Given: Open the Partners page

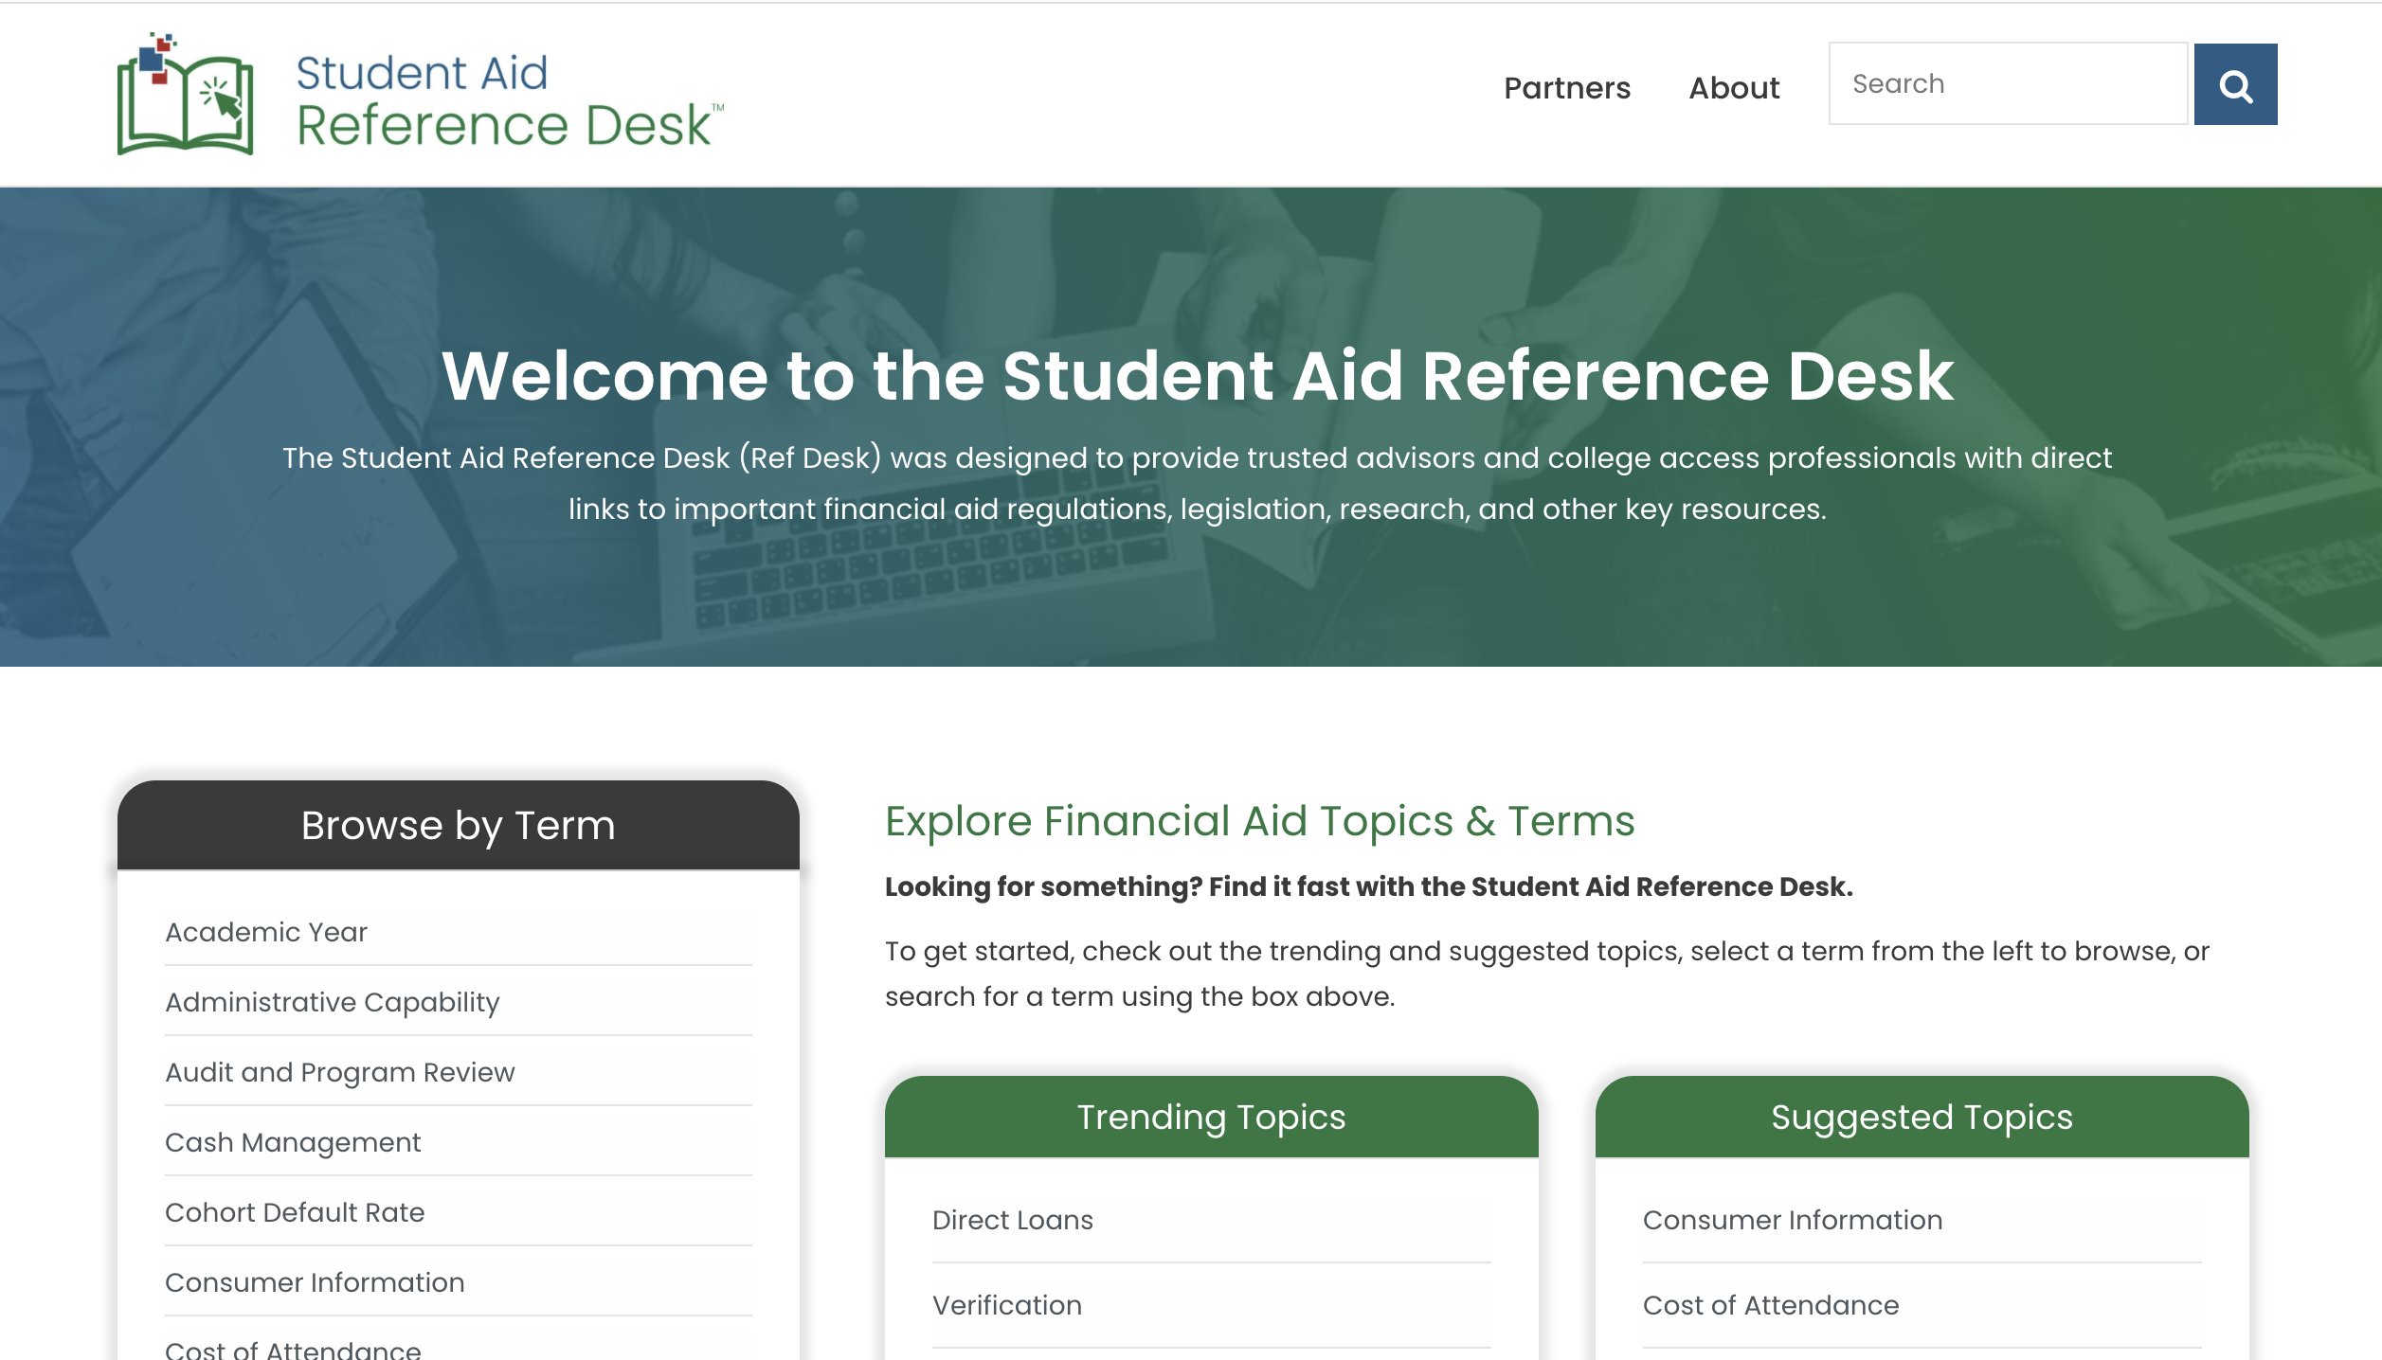Looking at the screenshot, I should point(1567,87).
